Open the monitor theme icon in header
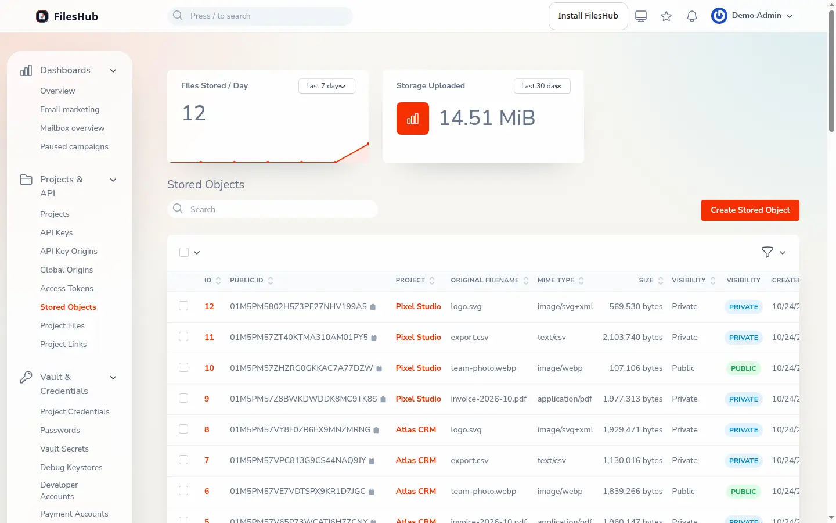 click(x=641, y=16)
